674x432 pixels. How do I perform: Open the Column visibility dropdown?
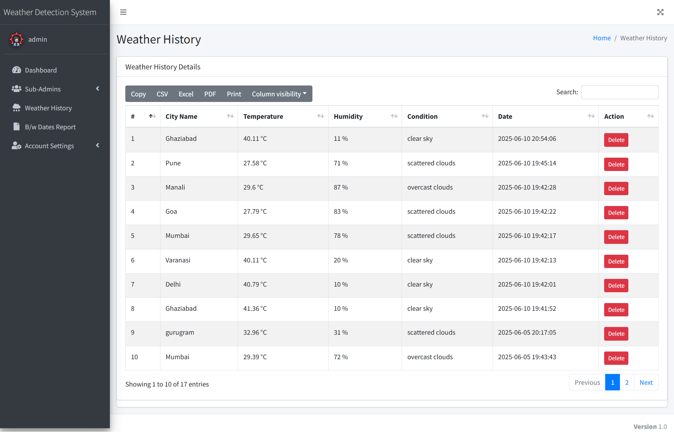279,94
